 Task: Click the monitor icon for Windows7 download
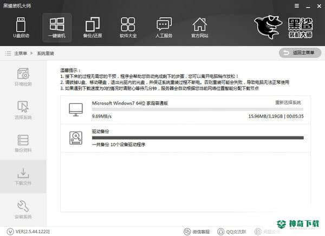coord(76,109)
